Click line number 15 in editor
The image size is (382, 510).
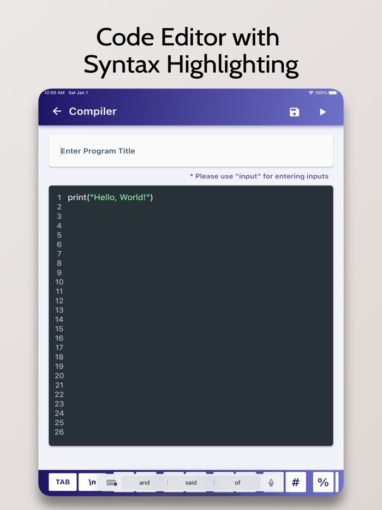pos(59,329)
